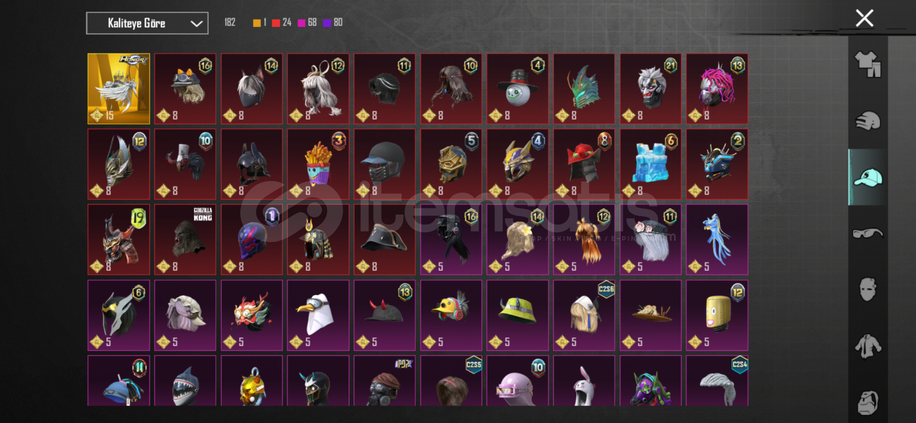Open the outfit t-shirt category icon
Screen dimensions: 916x423
[x=868, y=64]
